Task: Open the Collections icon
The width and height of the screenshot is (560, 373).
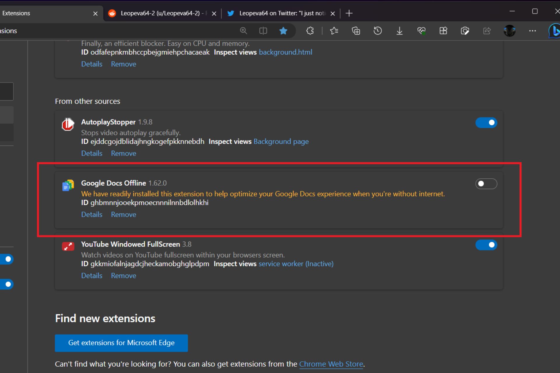Action: (x=356, y=31)
